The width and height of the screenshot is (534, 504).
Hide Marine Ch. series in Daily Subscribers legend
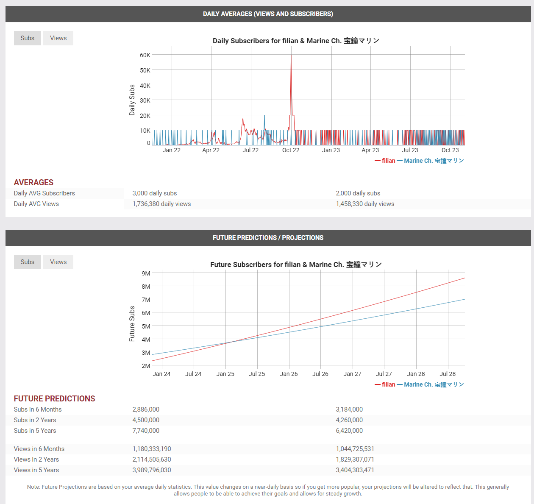tap(431, 161)
